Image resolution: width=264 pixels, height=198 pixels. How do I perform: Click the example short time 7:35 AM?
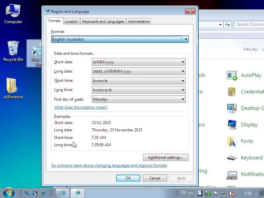click(x=99, y=138)
